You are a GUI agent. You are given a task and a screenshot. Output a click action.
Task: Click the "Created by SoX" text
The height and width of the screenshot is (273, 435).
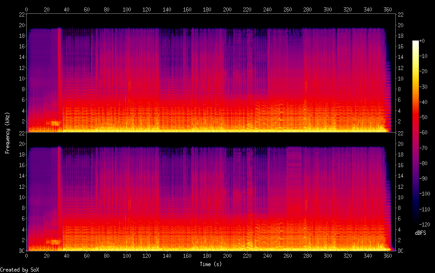click(x=18, y=270)
